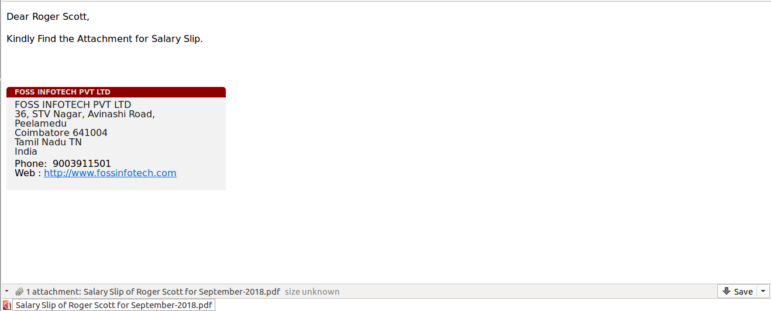Click the 'Coimbatore 641004' line
The height and width of the screenshot is (311, 771).
[61, 133]
